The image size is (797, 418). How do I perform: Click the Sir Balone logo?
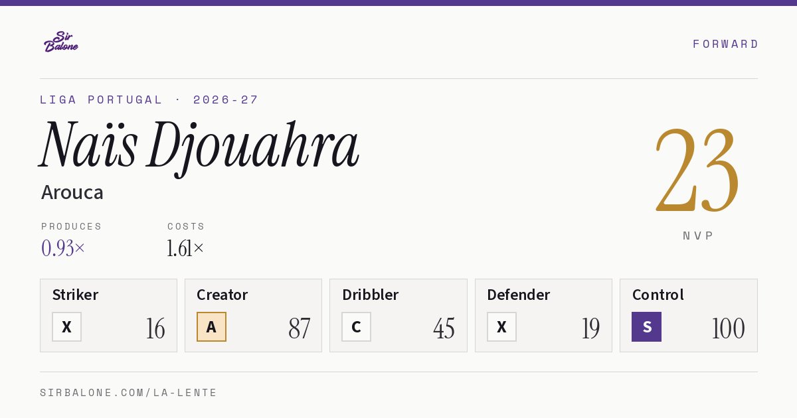coord(61,42)
